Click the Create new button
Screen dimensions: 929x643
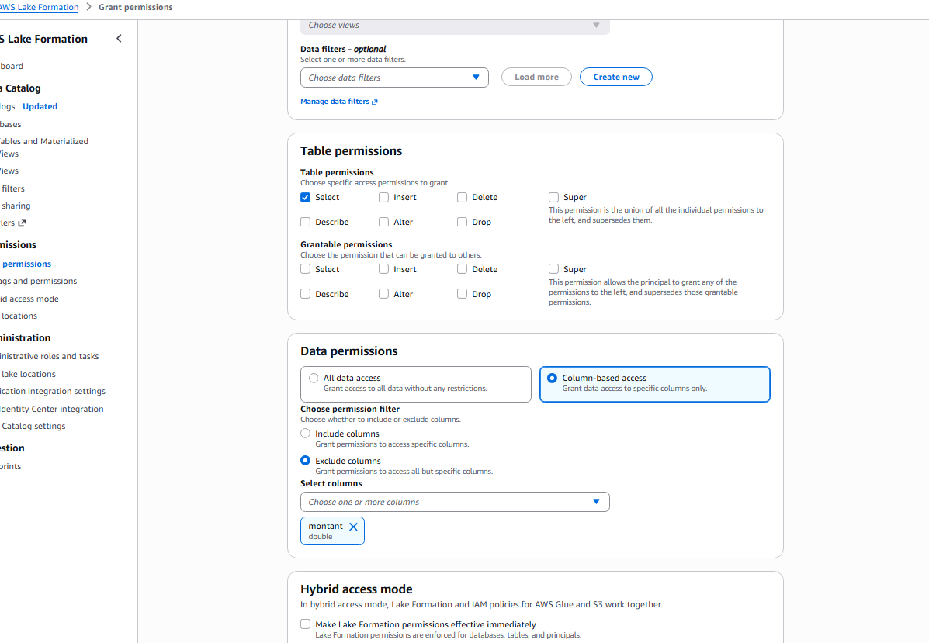click(x=616, y=77)
